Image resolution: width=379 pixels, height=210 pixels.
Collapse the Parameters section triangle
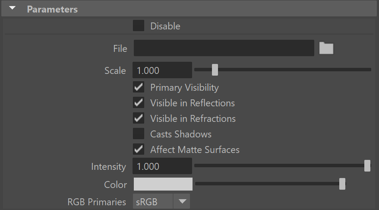pos(12,8)
